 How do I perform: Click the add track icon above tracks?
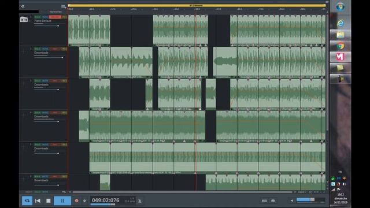(x=64, y=6)
